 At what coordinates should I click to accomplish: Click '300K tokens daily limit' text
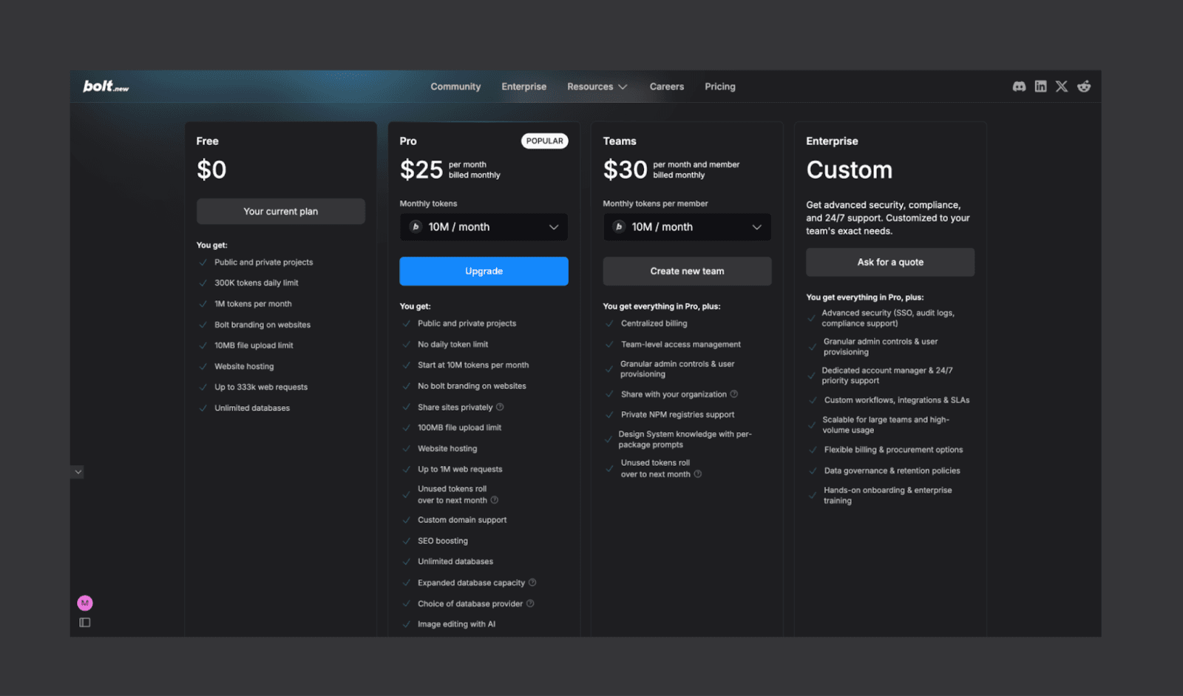click(257, 283)
